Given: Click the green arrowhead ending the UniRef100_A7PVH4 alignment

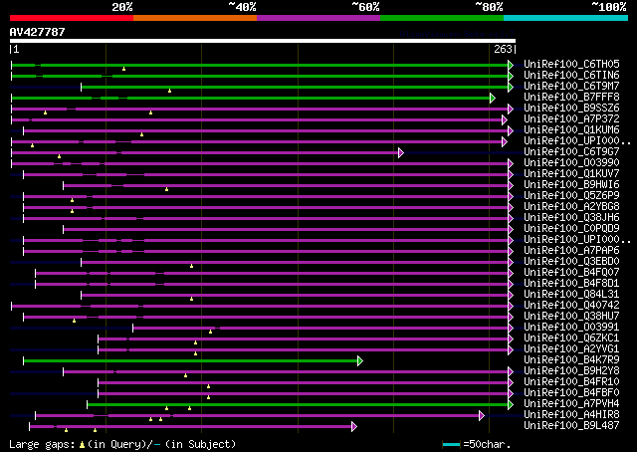Looking at the screenshot, I should (511, 404).
